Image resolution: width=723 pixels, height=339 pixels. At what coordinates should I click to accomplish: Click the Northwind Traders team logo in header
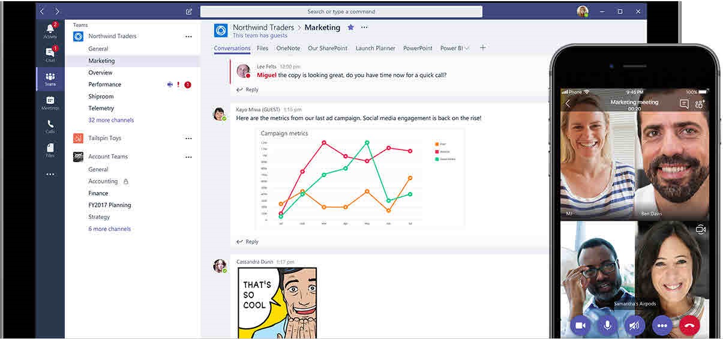coord(221,31)
